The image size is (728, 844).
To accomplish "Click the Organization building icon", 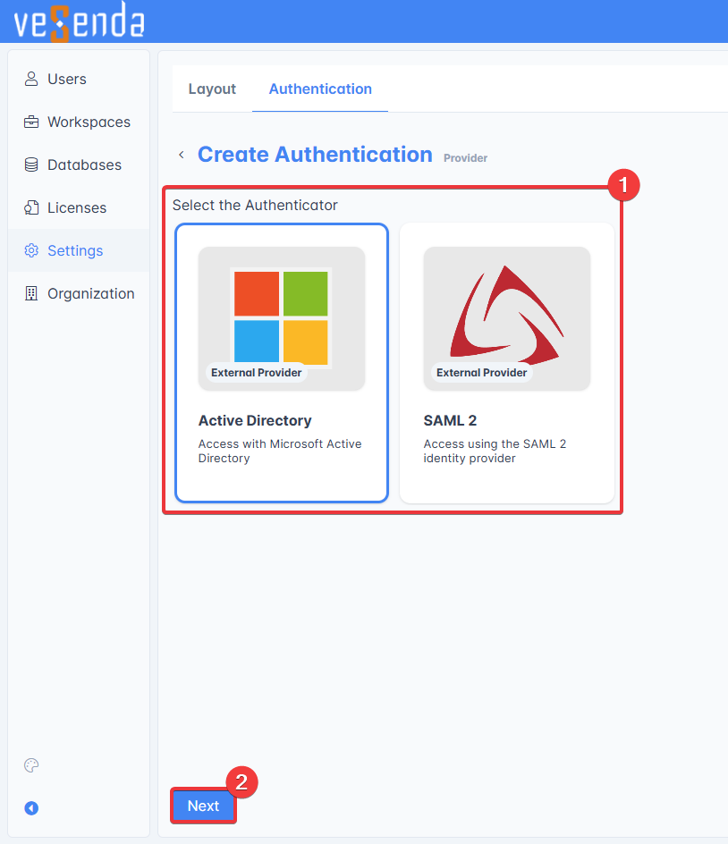I will point(31,293).
